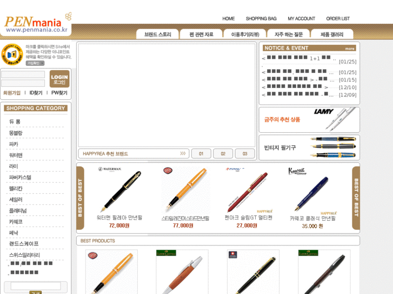Select 랜드스케이프 category
The image size is (393, 294).
[x=24, y=244]
